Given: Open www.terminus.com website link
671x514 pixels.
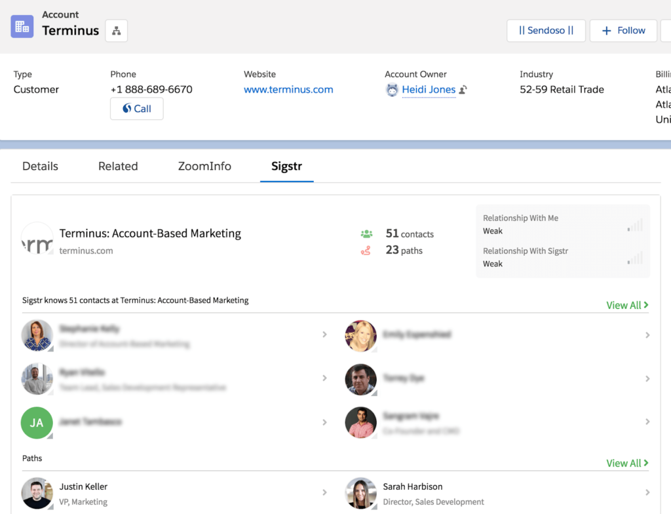Looking at the screenshot, I should point(288,90).
